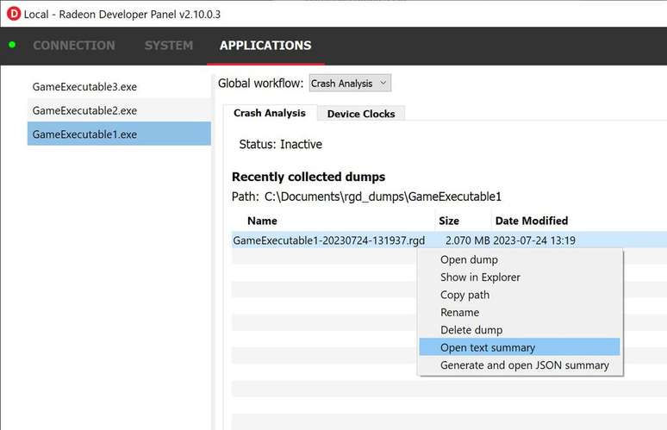Click the 2.070 MB size cell
667x430 pixels.
pos(467,240)
